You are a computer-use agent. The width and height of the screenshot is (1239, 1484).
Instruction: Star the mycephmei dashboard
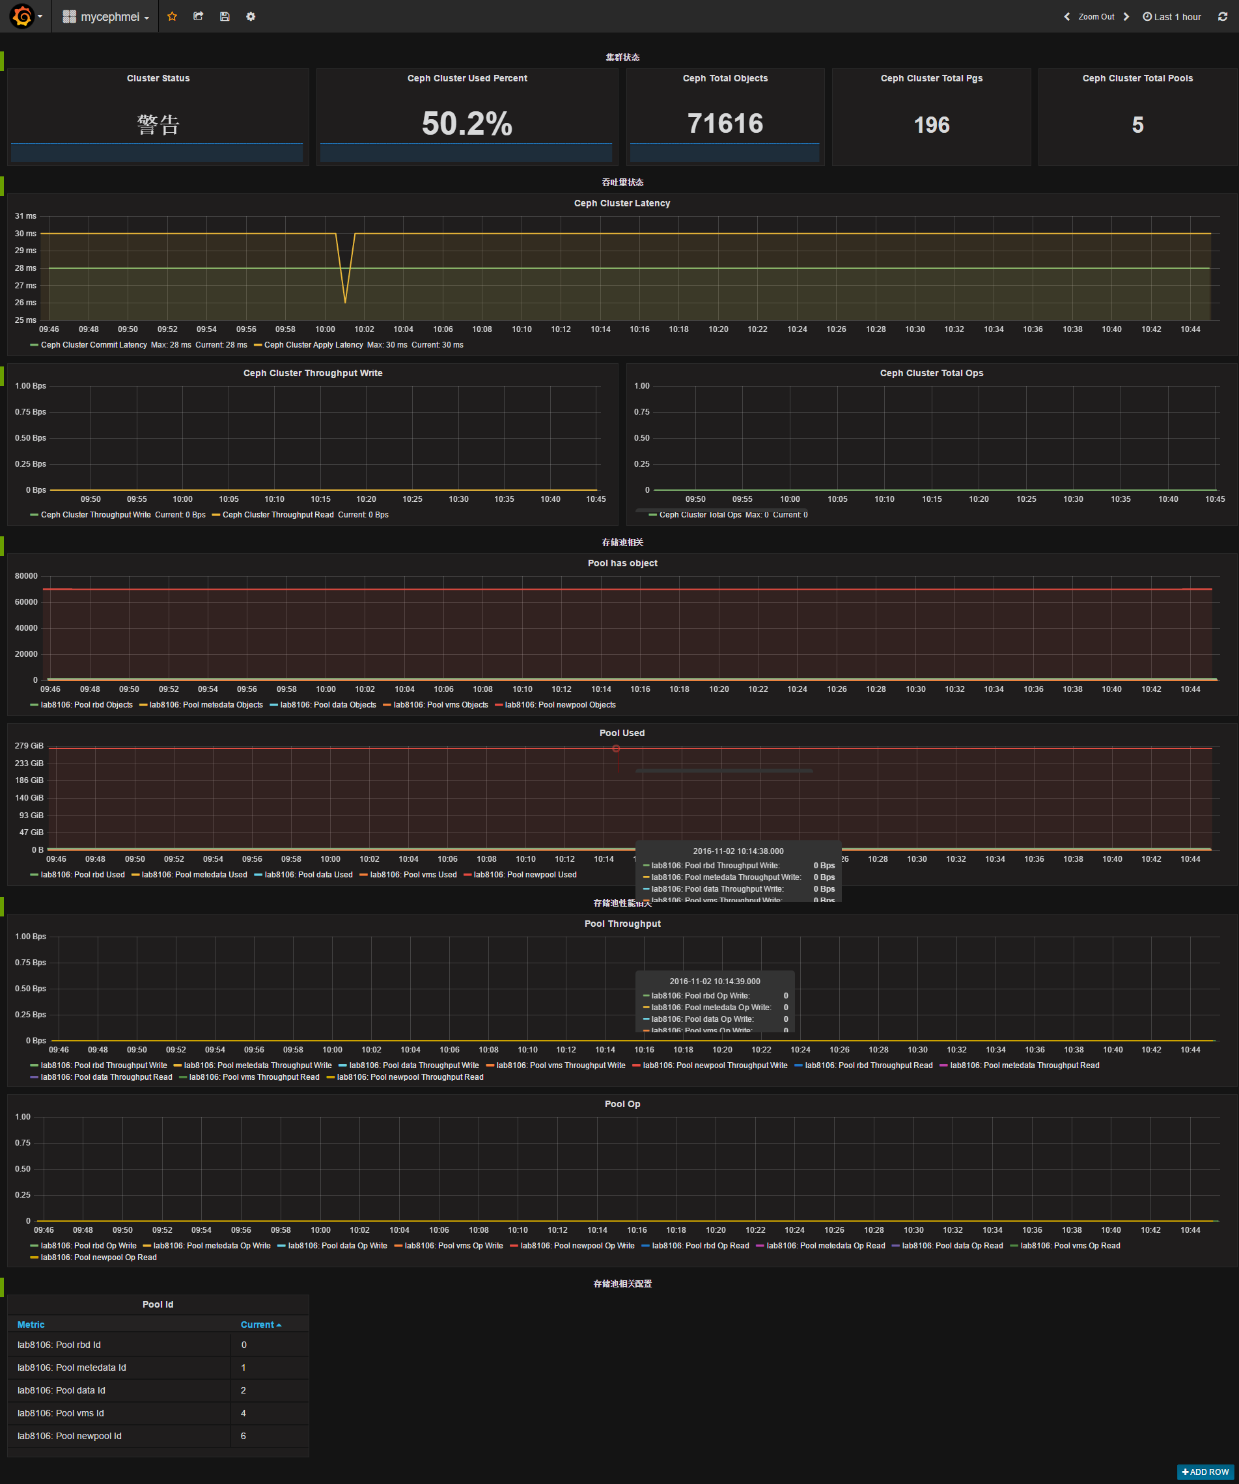pos(172,16)
